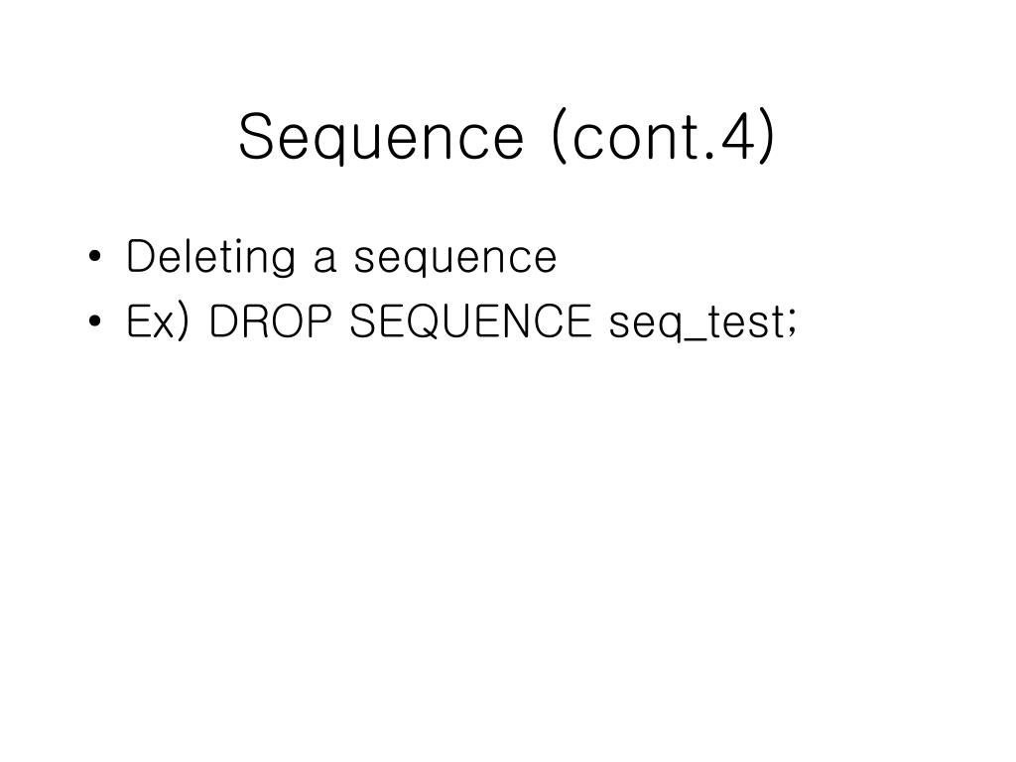Select the second bullet point marker

click(95, 320)
